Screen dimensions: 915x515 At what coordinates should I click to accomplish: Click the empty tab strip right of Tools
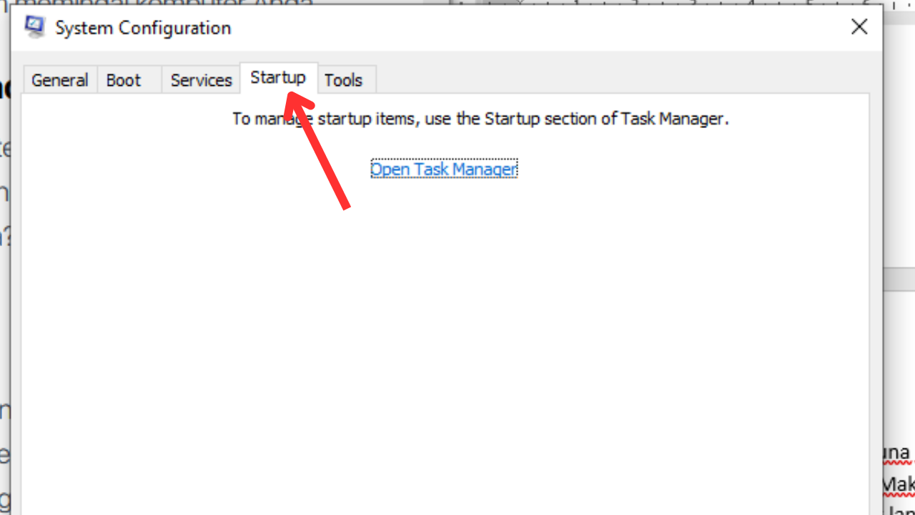tap(622, 80)
